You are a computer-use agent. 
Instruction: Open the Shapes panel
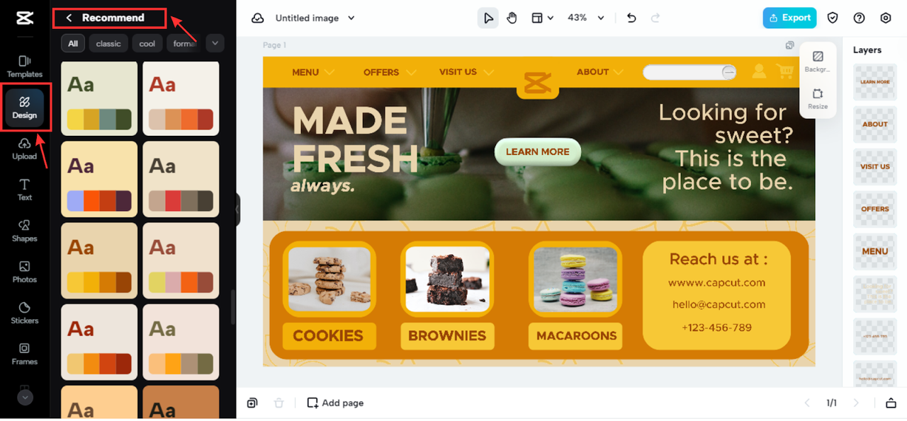[x=25, y=231]
